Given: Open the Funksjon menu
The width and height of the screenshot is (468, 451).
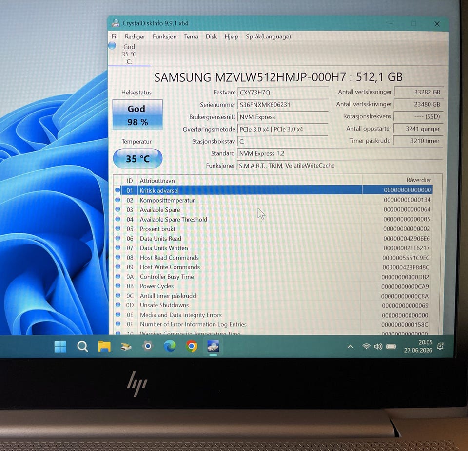Looking at the screenshot, I should pyautogui.click(x=164, y=37).
